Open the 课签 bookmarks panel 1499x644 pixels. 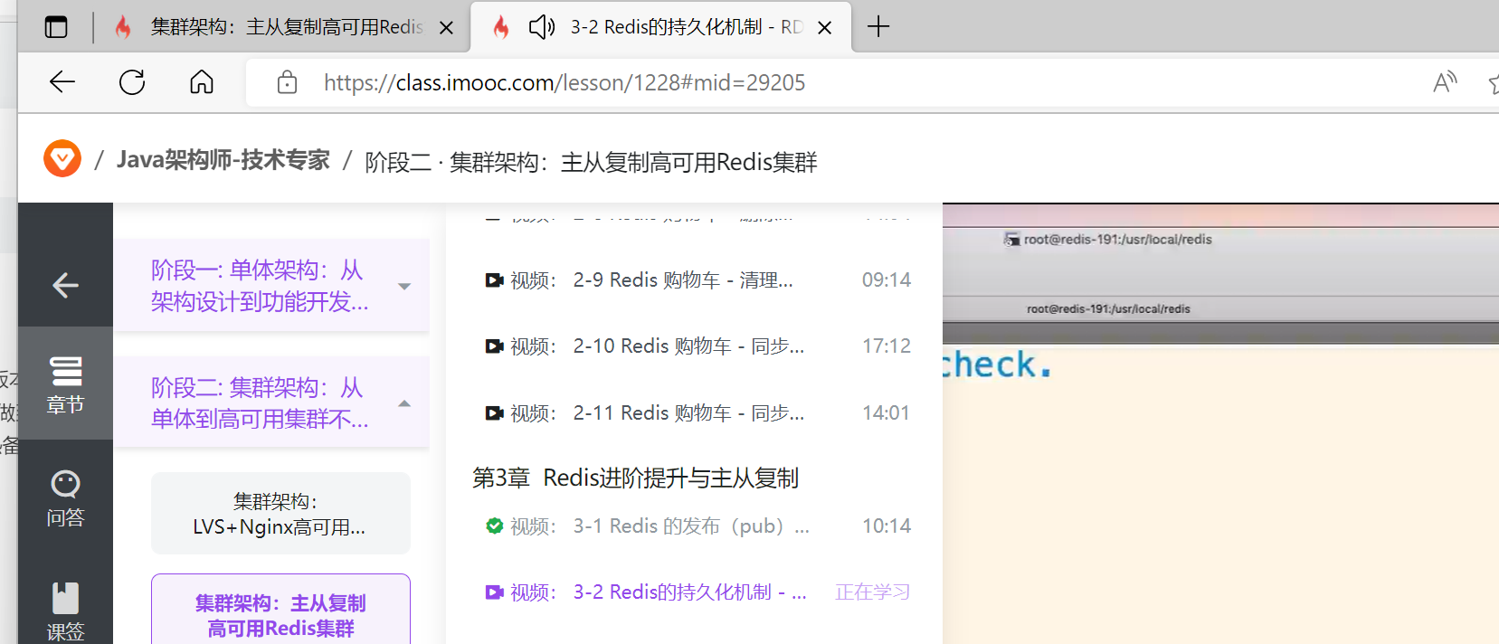tap(65, 611)
